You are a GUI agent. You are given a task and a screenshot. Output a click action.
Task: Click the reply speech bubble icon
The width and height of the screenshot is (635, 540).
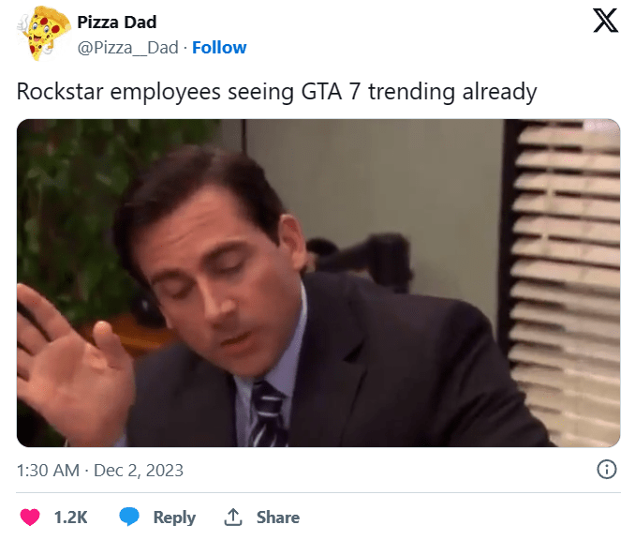(x=129, y=517)
